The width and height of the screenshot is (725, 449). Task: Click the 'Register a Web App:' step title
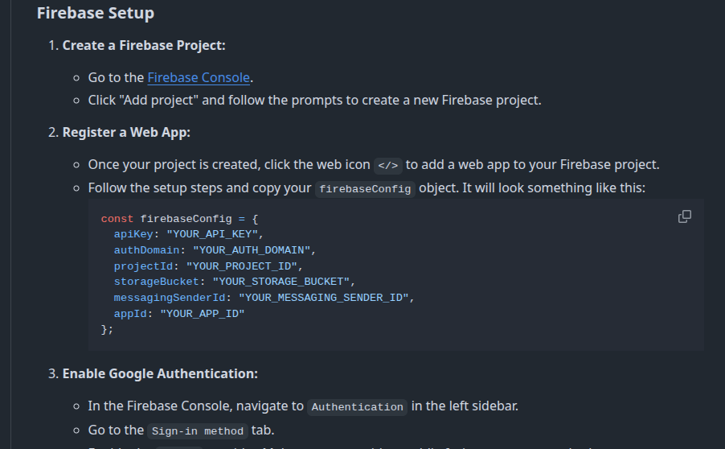click(x=126, y=133)
